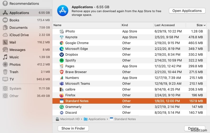Click the Pages App Store kind cell
The height and width of the screenshot is (133, 210).
point(130,66)
